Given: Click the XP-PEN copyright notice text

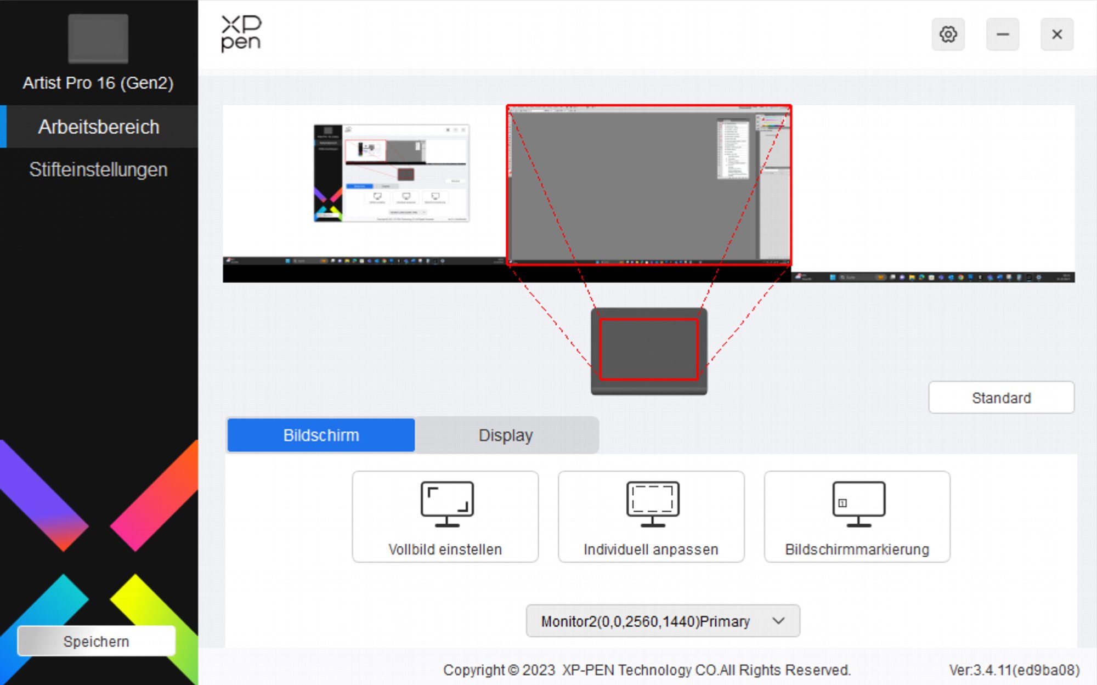Looking at the screenshot, I should pyautogui.click(x=647, y=670).
